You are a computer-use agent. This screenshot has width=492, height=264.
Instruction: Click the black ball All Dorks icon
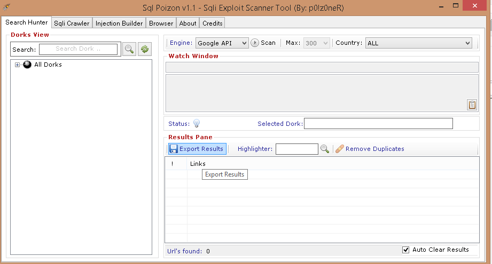pyautogui.click(x=27, y=65)
